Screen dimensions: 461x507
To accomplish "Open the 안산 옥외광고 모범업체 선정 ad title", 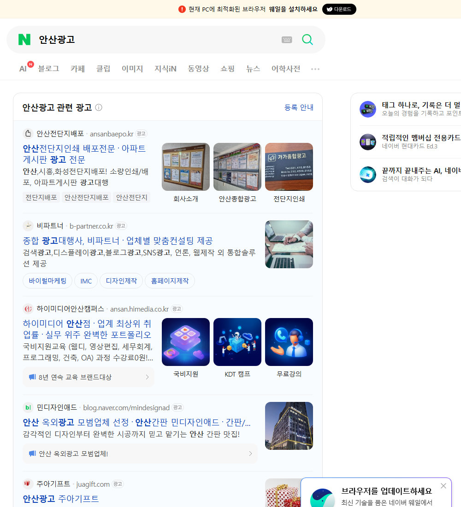I will coord(136,422).
